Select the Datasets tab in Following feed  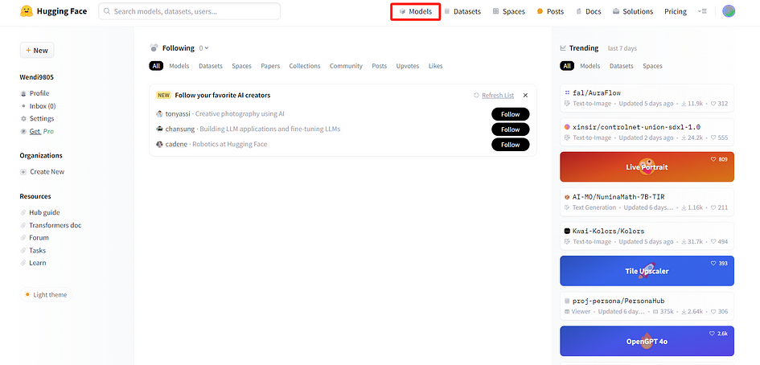[211, 66]
